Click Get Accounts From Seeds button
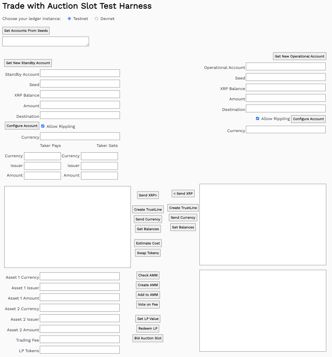Viewport: 332px width, 357px height. click(26, 31)
